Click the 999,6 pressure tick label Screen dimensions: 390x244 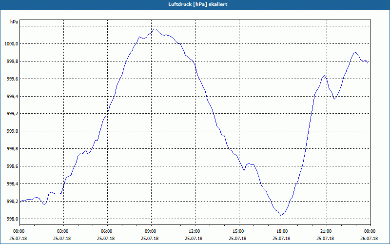pyautogui.click(x=13, y=79)
